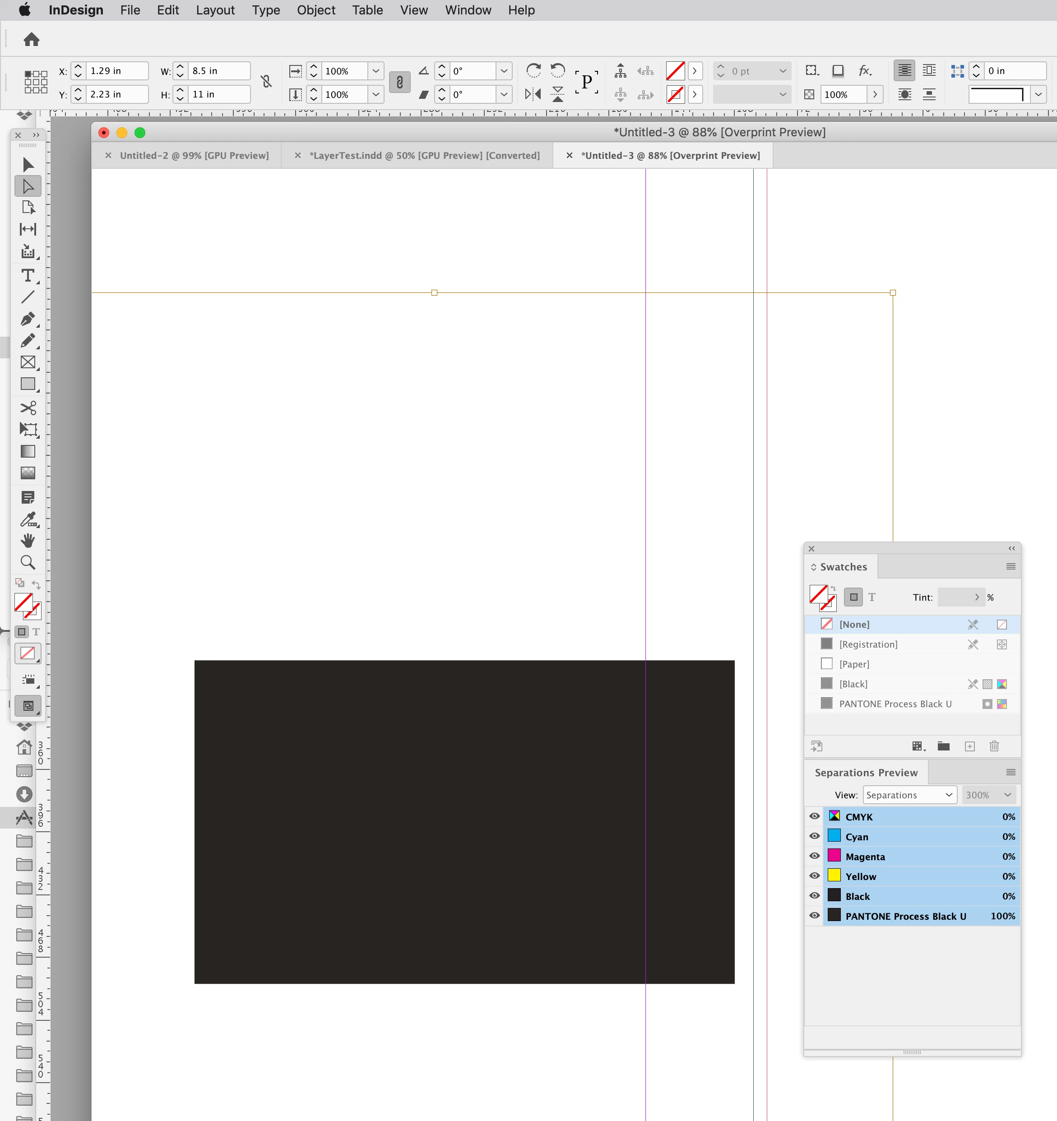Viewport: 1057px width, 1121px height.
Task: Open the Object menu
Action: [316, 10]
